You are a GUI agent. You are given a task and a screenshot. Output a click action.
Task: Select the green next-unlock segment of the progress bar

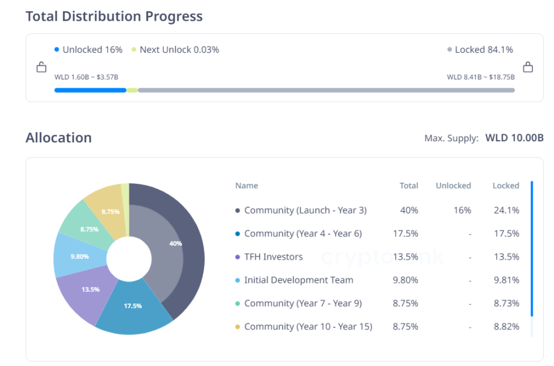[x=132, y=91]
